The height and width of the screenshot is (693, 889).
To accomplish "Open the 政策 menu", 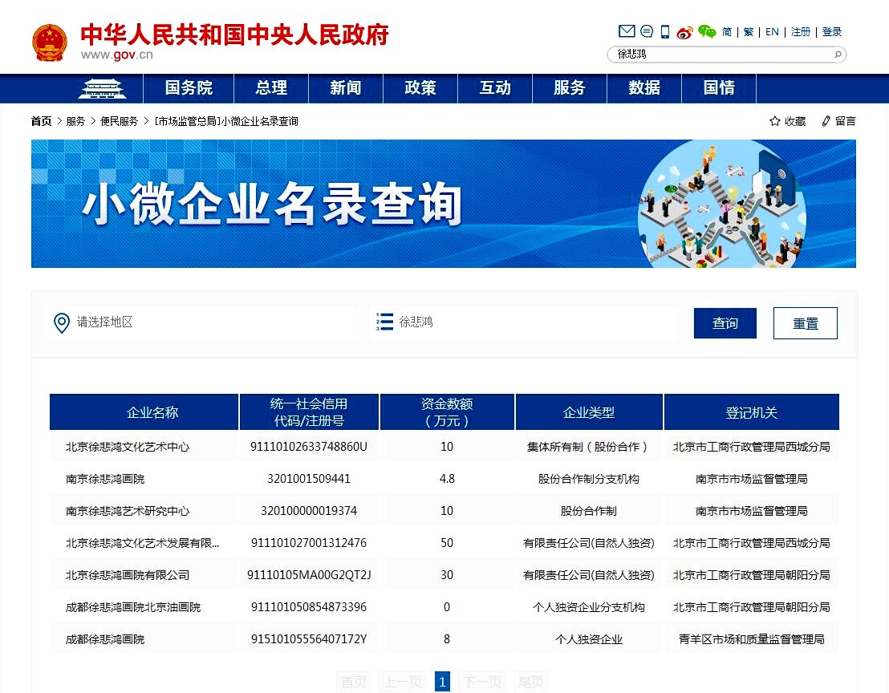I will click(x=420, y=88).
